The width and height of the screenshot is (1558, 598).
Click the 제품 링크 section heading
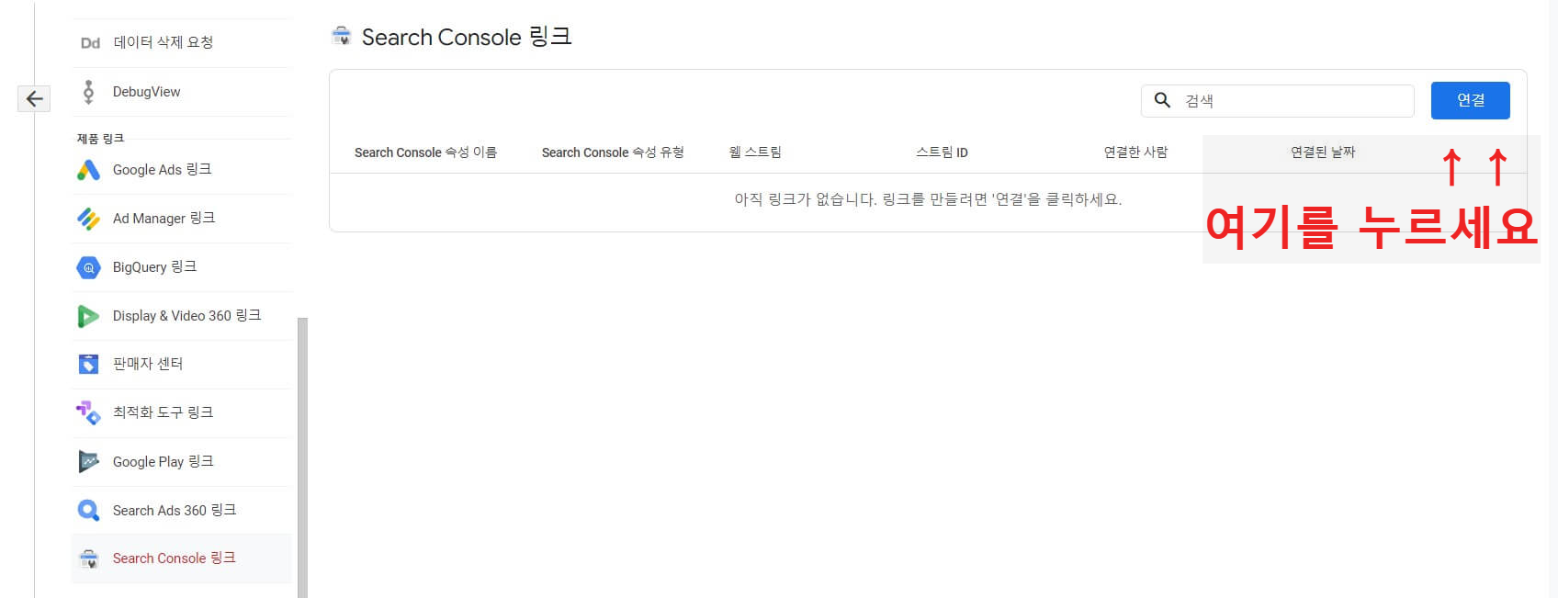click(x=100, y=138)
